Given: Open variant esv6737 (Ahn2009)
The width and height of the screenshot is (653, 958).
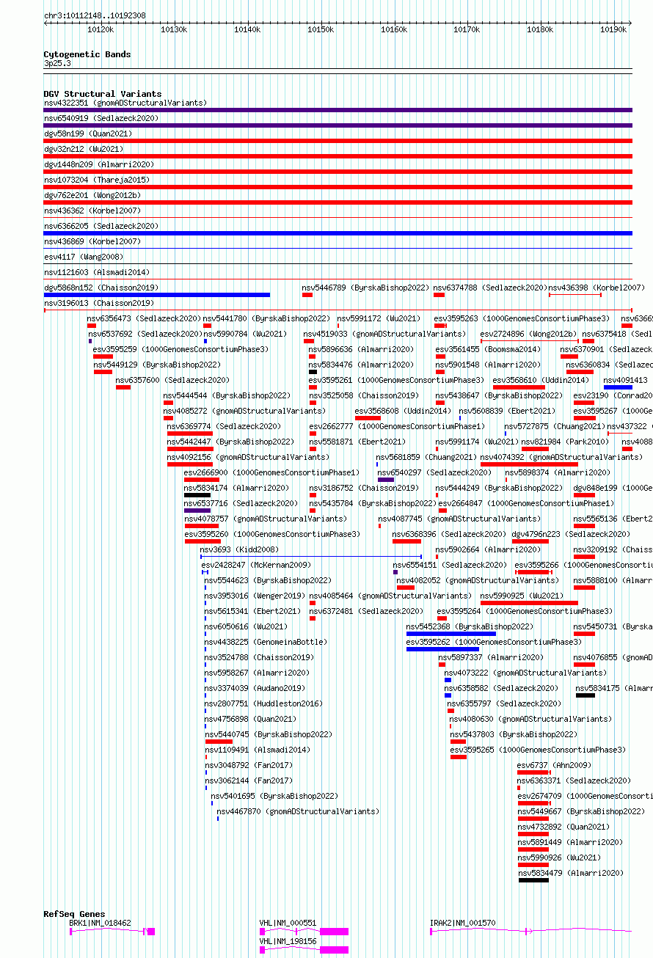Looking at the screenshot, I should (x=554, y=766).
